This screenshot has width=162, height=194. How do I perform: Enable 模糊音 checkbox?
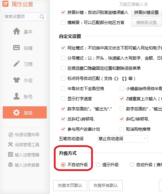tap(63, 23)
